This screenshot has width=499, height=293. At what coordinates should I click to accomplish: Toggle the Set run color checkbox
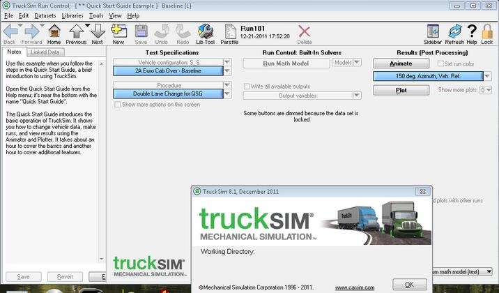(x=440, y=63)
